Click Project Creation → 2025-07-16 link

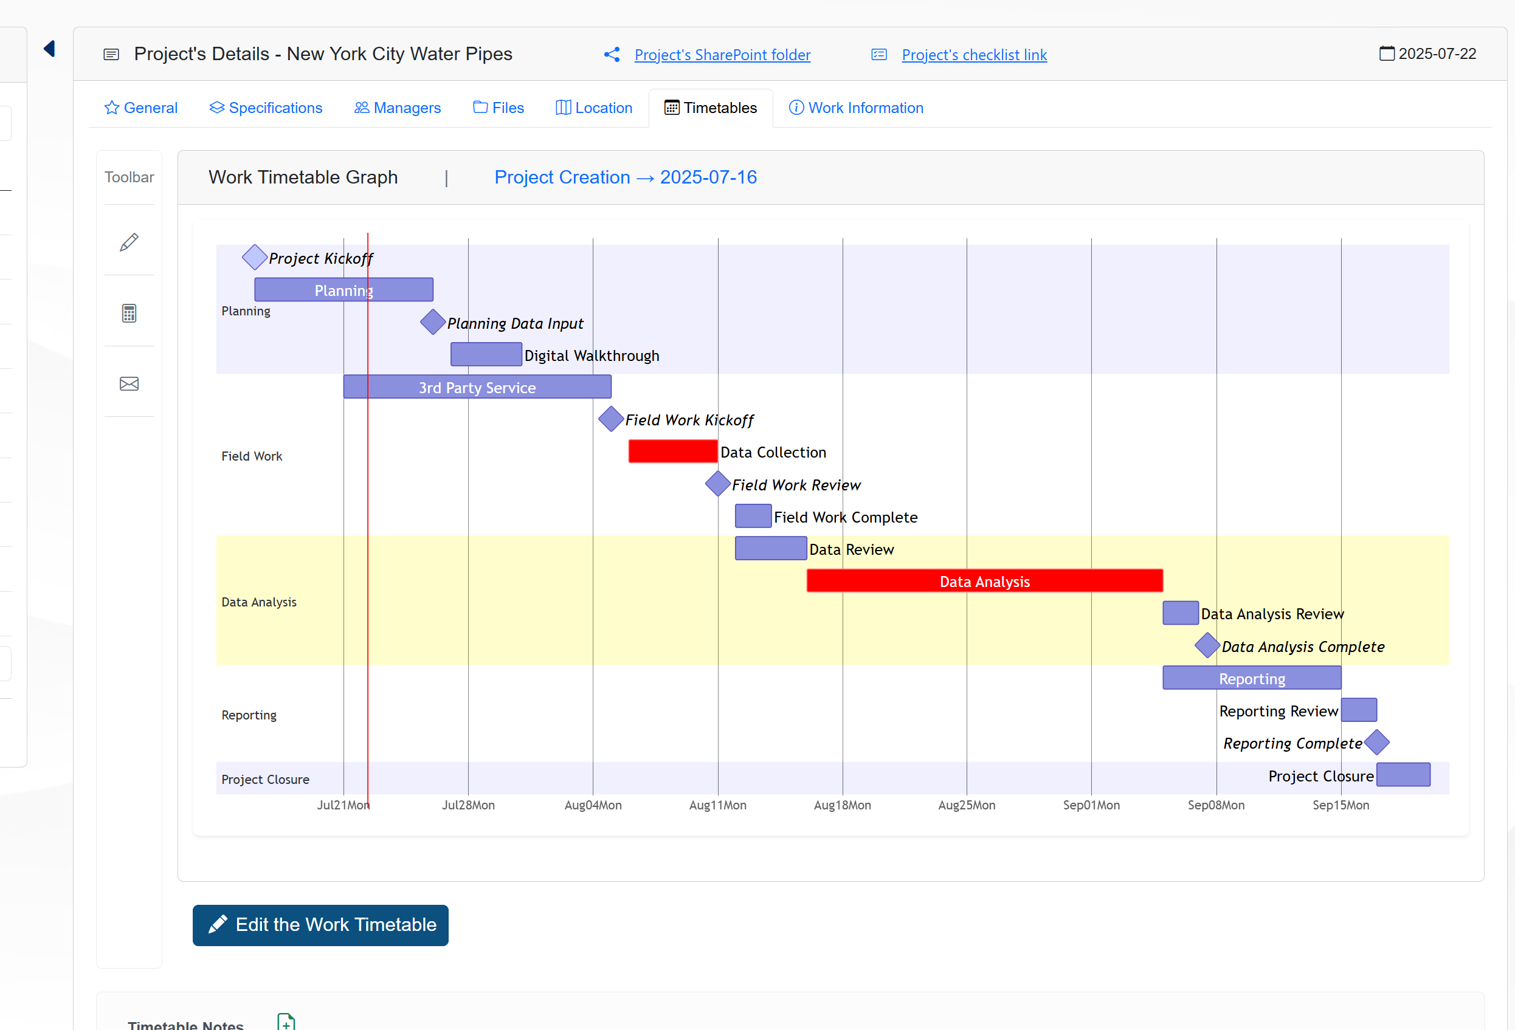pos(625,177)
